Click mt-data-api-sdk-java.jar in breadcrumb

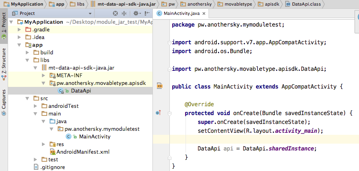click(123, 4)
